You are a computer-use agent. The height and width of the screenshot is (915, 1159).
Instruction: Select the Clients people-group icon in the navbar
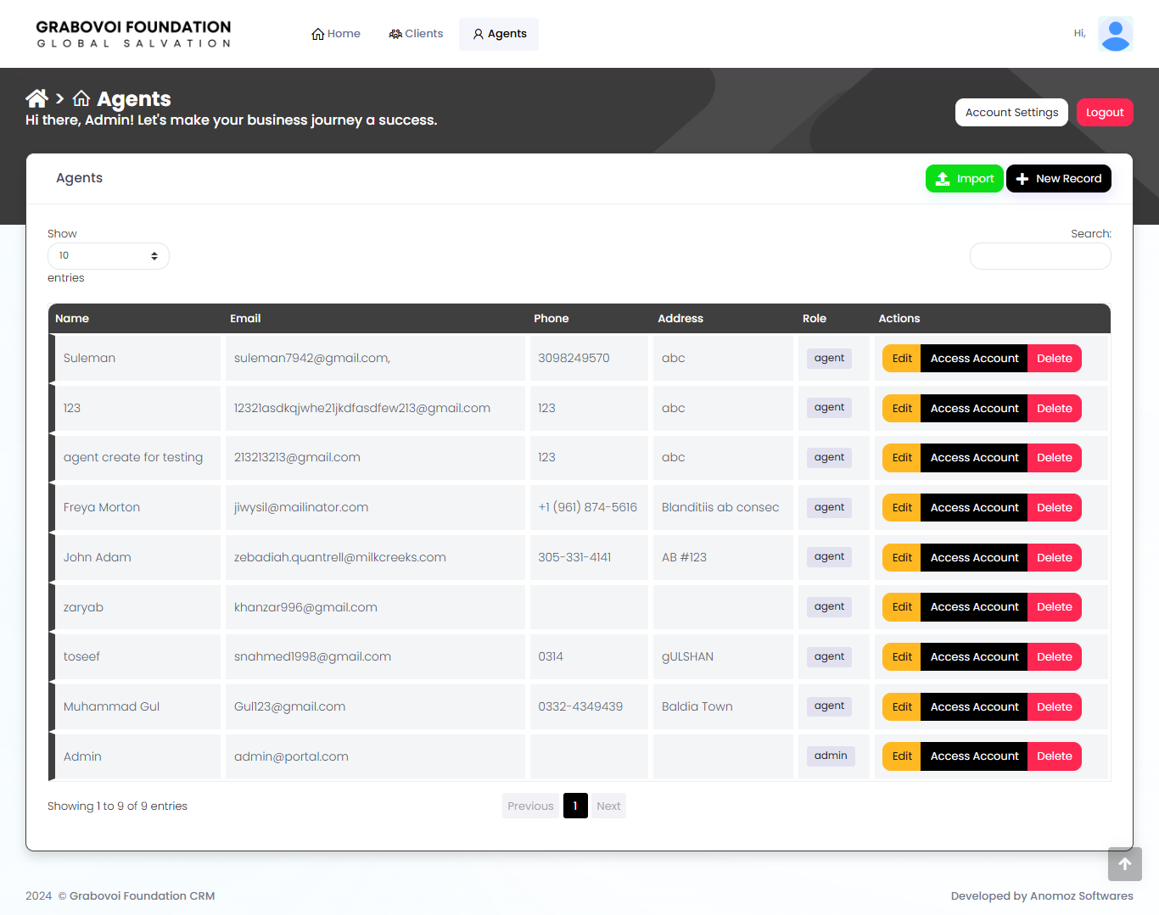coord(395,33)
